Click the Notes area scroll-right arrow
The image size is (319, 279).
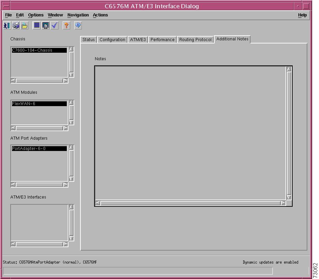283,203
